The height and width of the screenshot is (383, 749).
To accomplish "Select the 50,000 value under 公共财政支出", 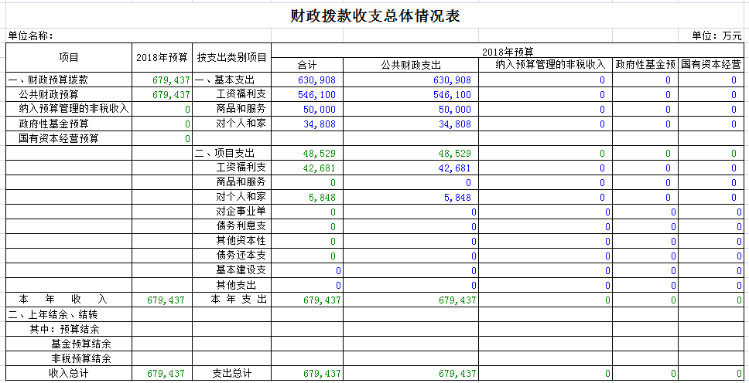I will pos(452,109).
